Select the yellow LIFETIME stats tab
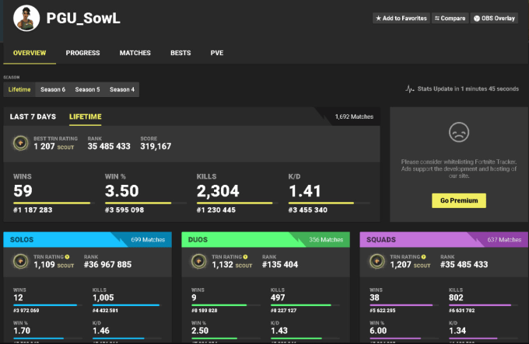Screen dimensions: 529x344 pyautogui.click(x=86, y=116)
